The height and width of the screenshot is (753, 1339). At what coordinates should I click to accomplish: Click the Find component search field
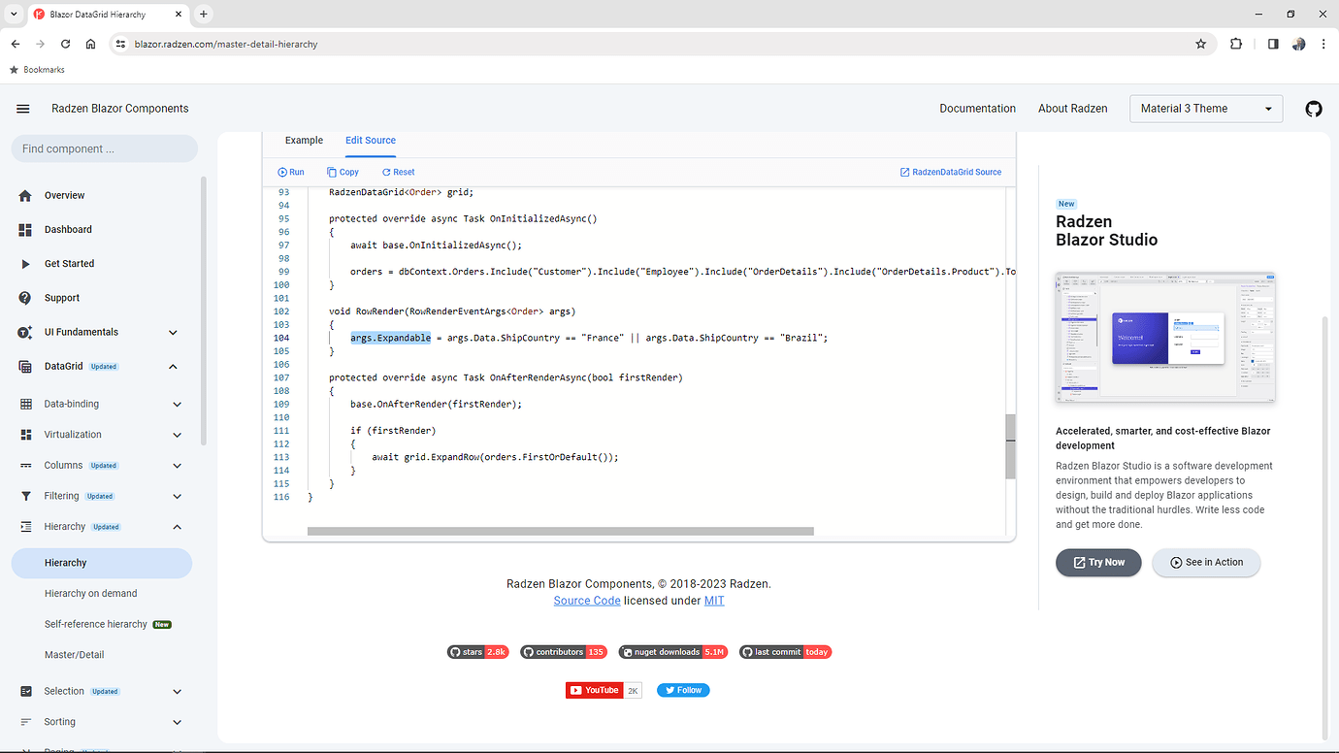pyautogui.click(x=104, y=147)
